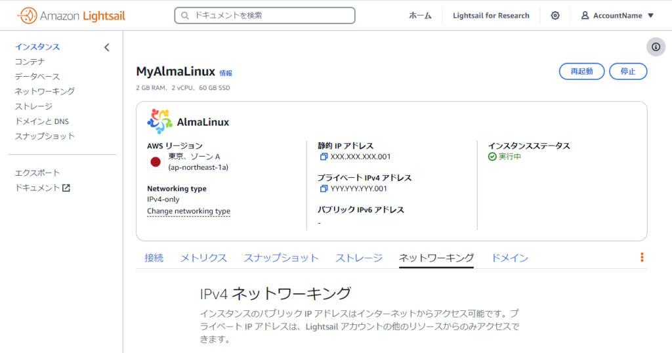Screen dimensions: 672x353
Task: Click the IPv4-only value
Action: tap(163, 199)
